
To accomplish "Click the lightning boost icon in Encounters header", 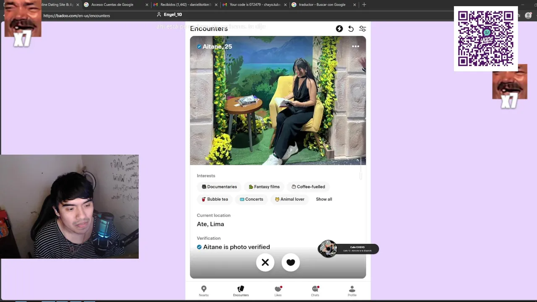I will pos(339,29).
